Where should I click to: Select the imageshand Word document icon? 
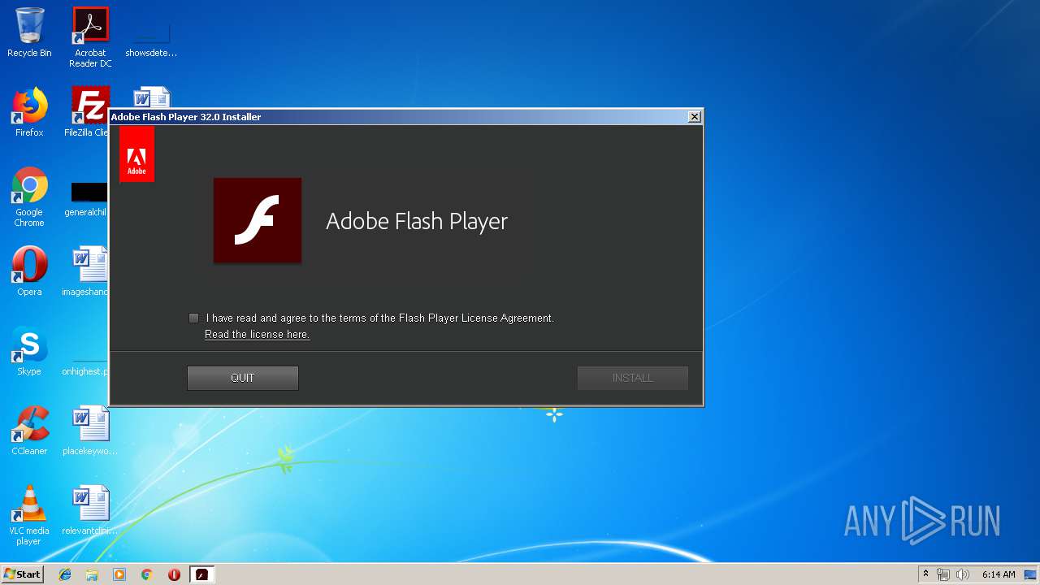86,271
